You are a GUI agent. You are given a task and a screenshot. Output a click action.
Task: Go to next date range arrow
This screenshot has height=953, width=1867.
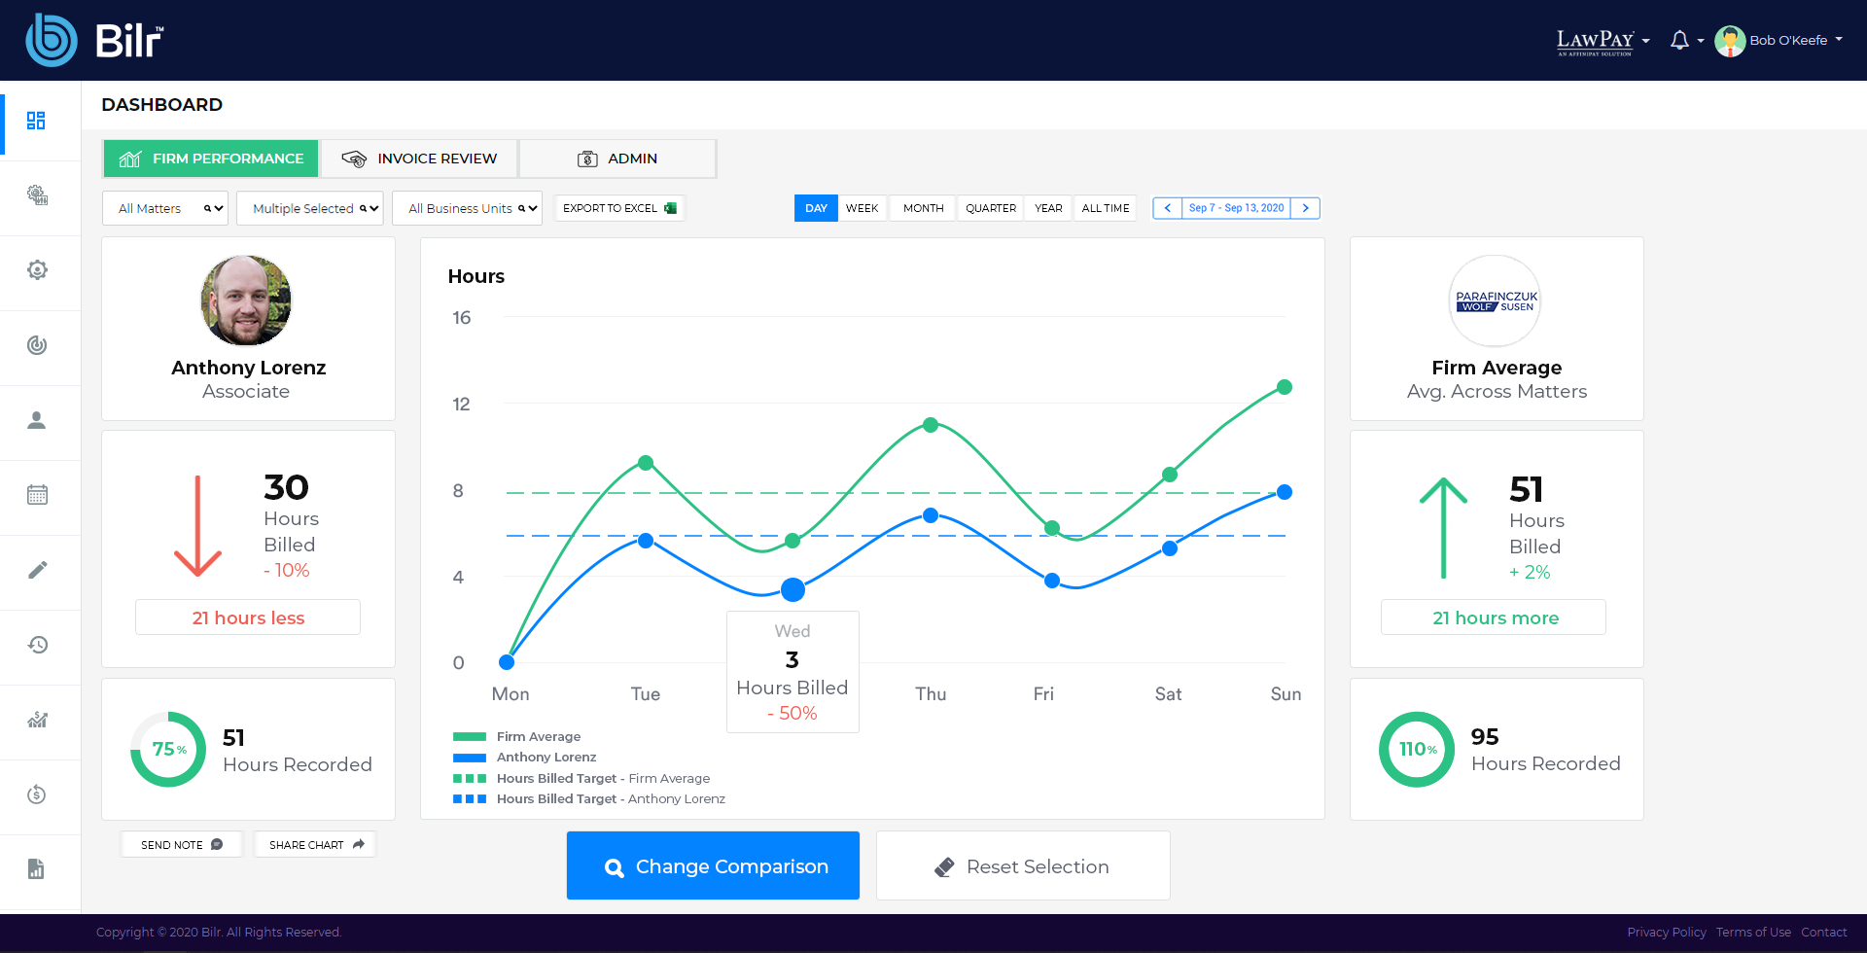(x=1305, y=208)
